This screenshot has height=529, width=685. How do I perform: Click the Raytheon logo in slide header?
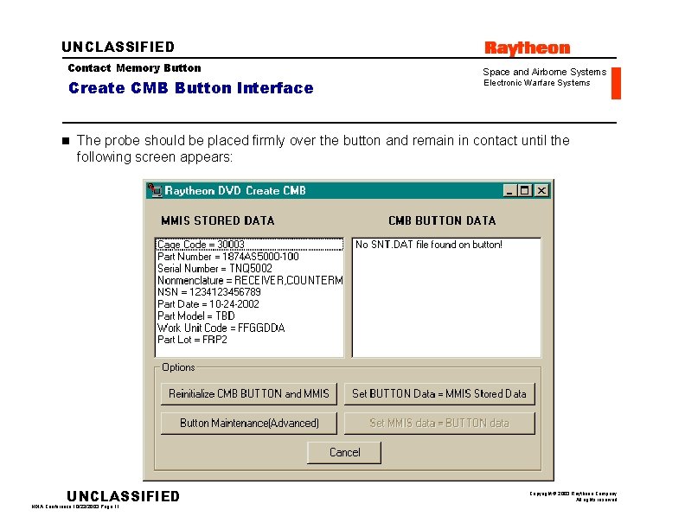pyautogui.click(x=528, y=48)
